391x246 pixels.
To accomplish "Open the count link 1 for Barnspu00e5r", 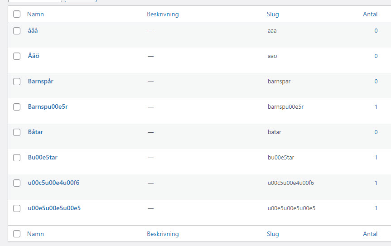I will point(376,106).
